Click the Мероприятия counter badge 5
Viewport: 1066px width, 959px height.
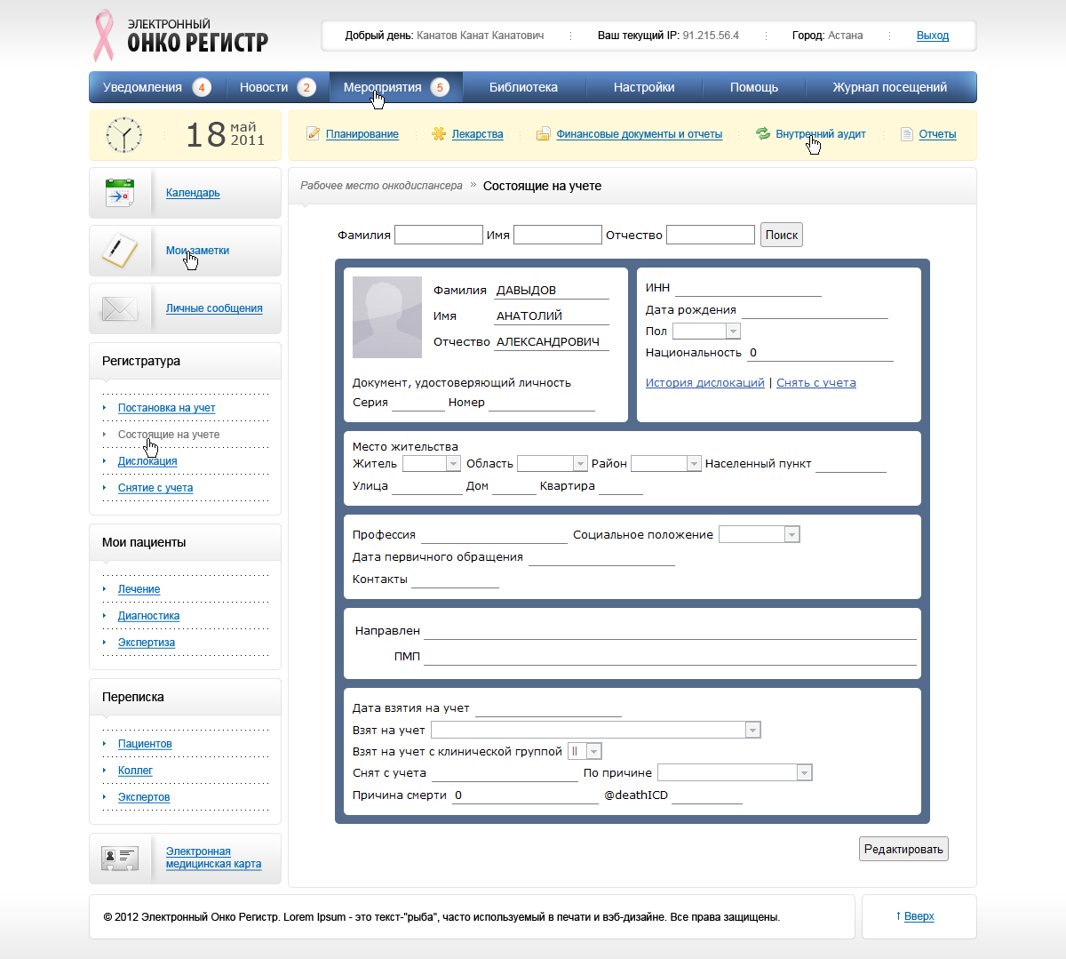440,87
